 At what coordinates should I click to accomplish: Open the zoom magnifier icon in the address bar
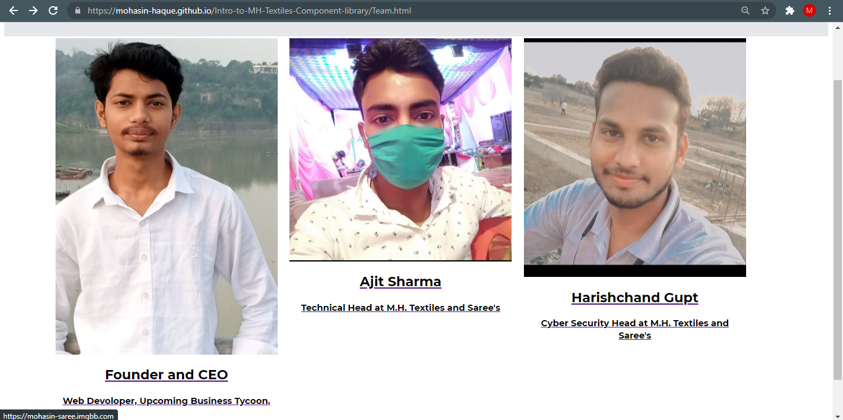click(x=745, y=10)
